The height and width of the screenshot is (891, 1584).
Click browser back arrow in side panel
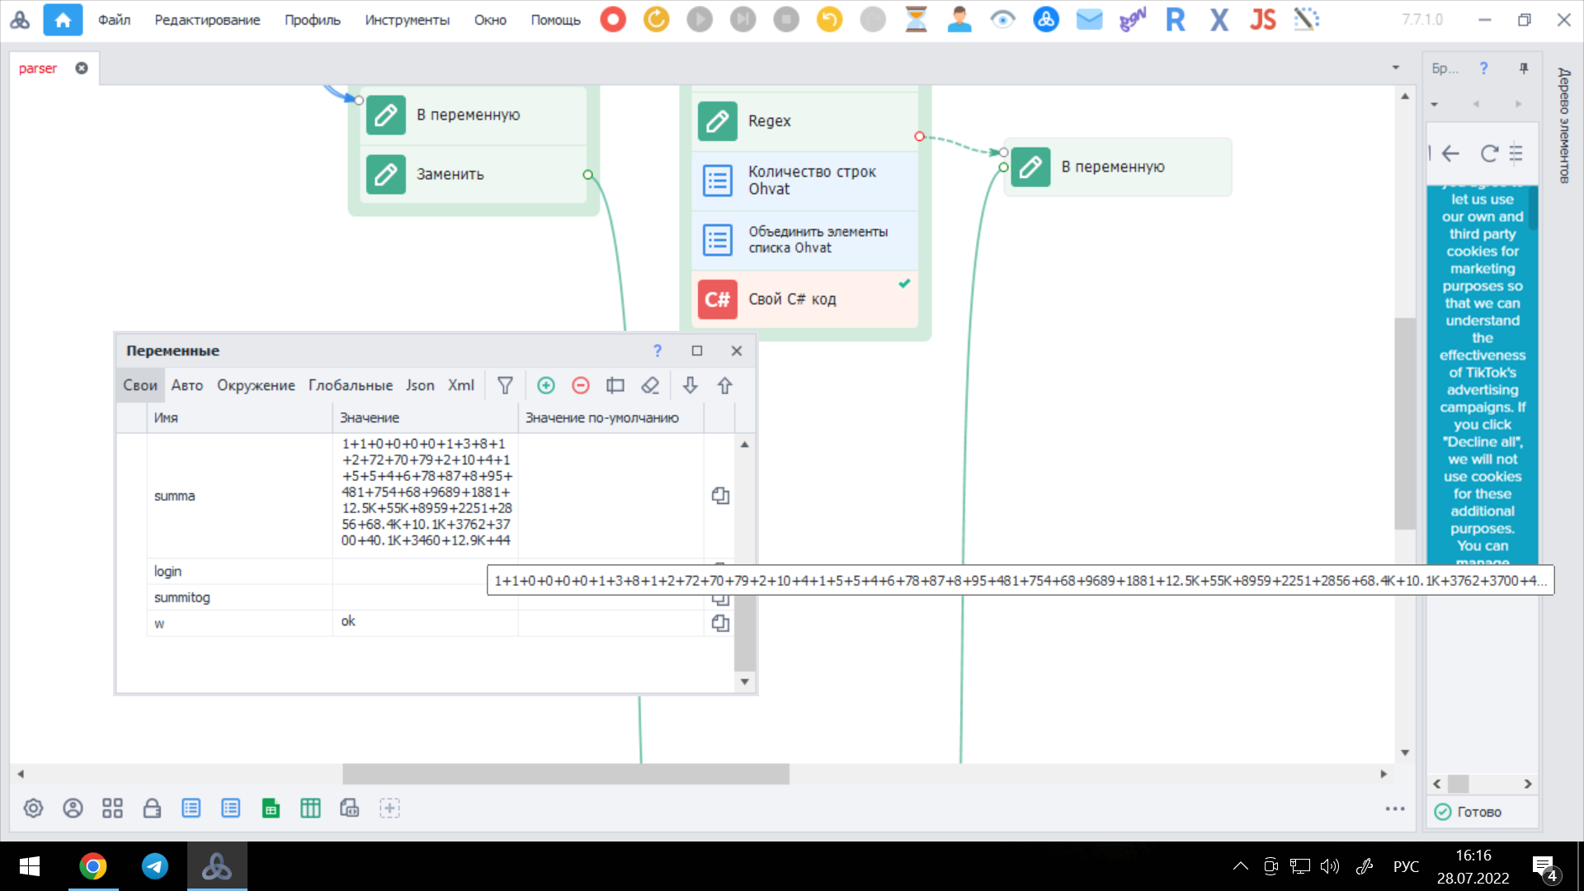1451,153
